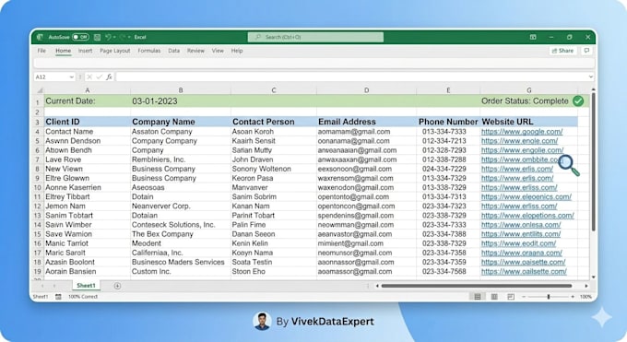Viewport: 627px width, 342px height.
Task: Click the zoom out minus icon
Action: pos(524,297)
